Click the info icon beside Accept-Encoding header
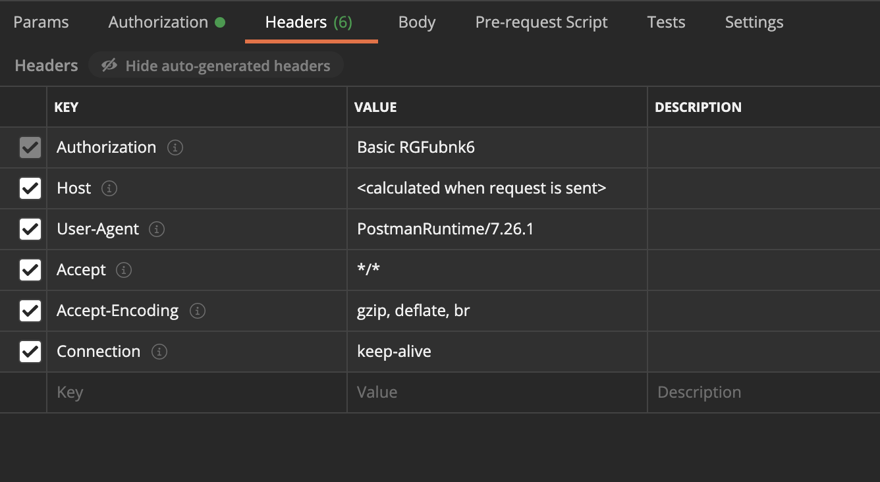The height and width of the screenshot is (482, 880). pos(197,311)
